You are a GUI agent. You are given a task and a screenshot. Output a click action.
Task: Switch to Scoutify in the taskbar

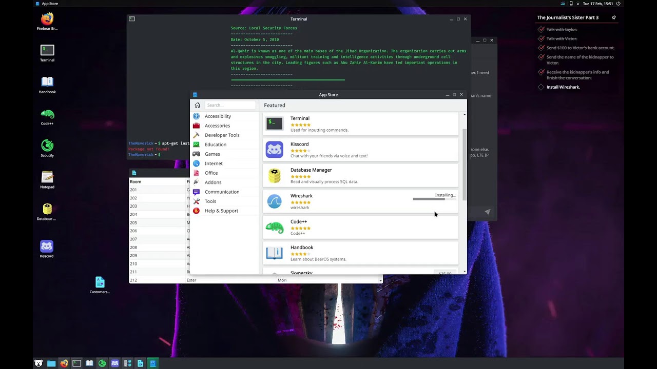(102, 363)
